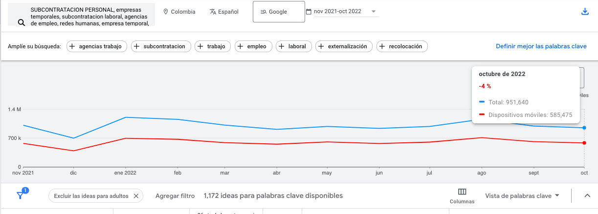The height and width of the screenshot is (214, 598).
Task: Click 'Total: 951,640' in tooltip
Action: (x=509, y=102)
